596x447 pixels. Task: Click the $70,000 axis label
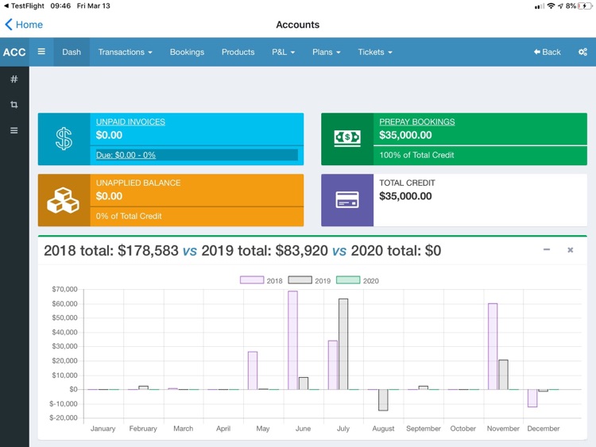tap(64, 289)
